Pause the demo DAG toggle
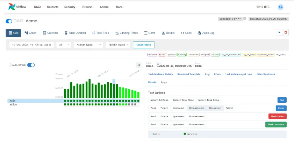Screen dimensions: 294x141 9,21
